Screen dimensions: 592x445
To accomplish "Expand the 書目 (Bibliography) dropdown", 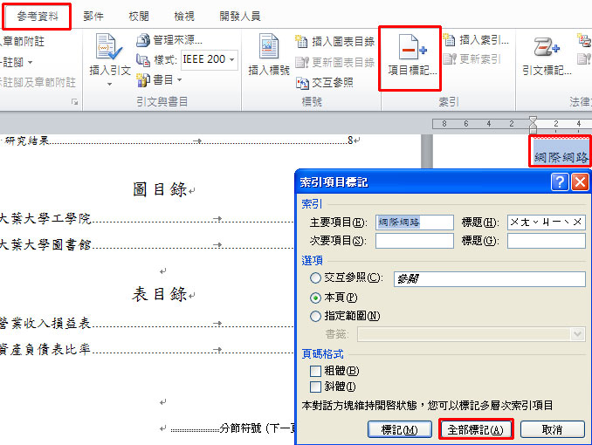I will click(x=179, y=80).
